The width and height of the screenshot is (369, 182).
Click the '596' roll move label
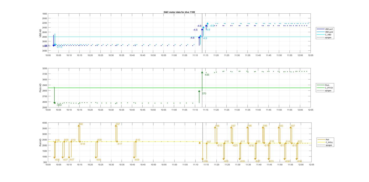[217, 126]
